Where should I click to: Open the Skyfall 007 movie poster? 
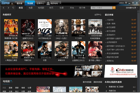tap(45, 28)
